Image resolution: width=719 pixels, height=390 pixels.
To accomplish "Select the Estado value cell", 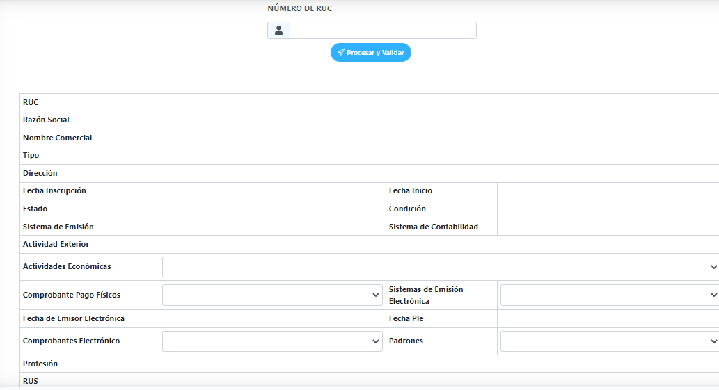I will click(x=272, y=209).
